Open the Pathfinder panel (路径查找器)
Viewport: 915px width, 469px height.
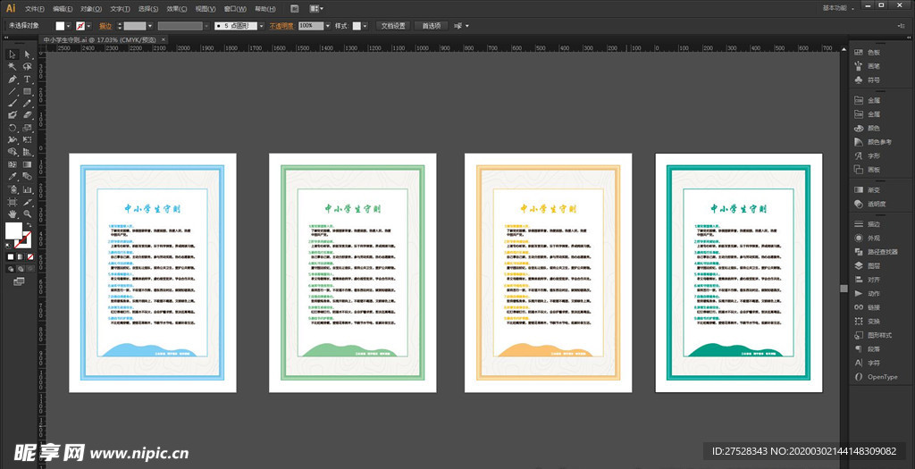882,252
